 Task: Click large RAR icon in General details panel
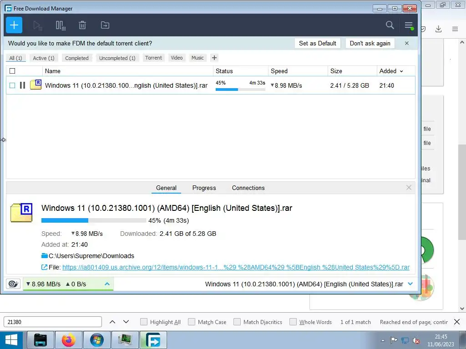21,213
